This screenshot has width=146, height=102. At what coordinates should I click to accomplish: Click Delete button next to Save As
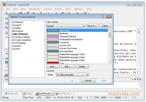point(105,26)
